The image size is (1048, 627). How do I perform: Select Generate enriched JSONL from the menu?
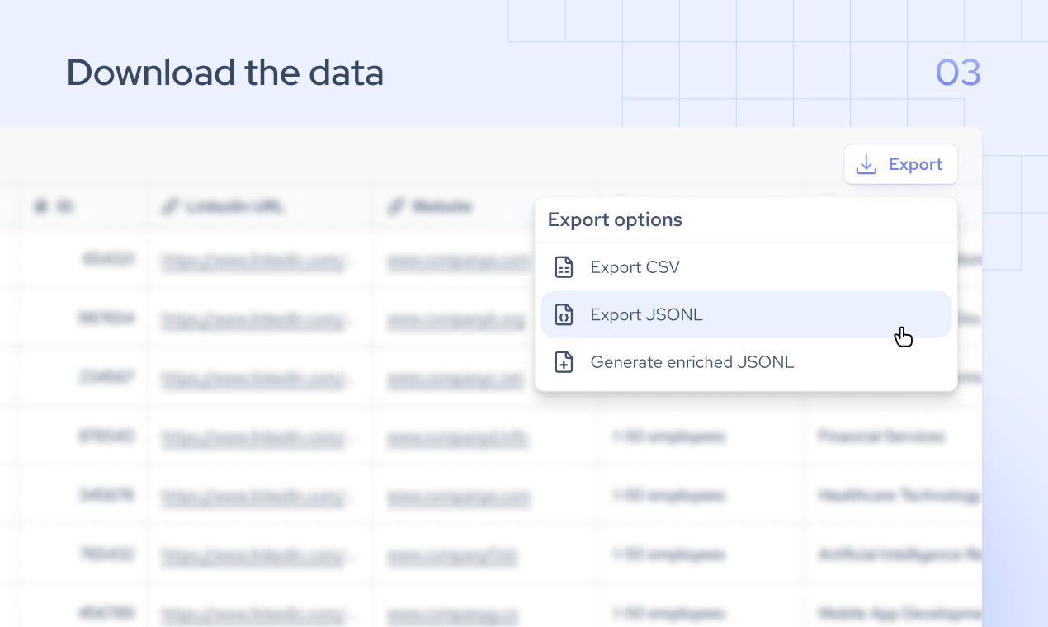click(692, 361)
